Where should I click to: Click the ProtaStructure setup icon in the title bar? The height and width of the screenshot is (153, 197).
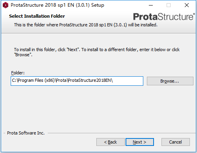(x=6, y=5)
